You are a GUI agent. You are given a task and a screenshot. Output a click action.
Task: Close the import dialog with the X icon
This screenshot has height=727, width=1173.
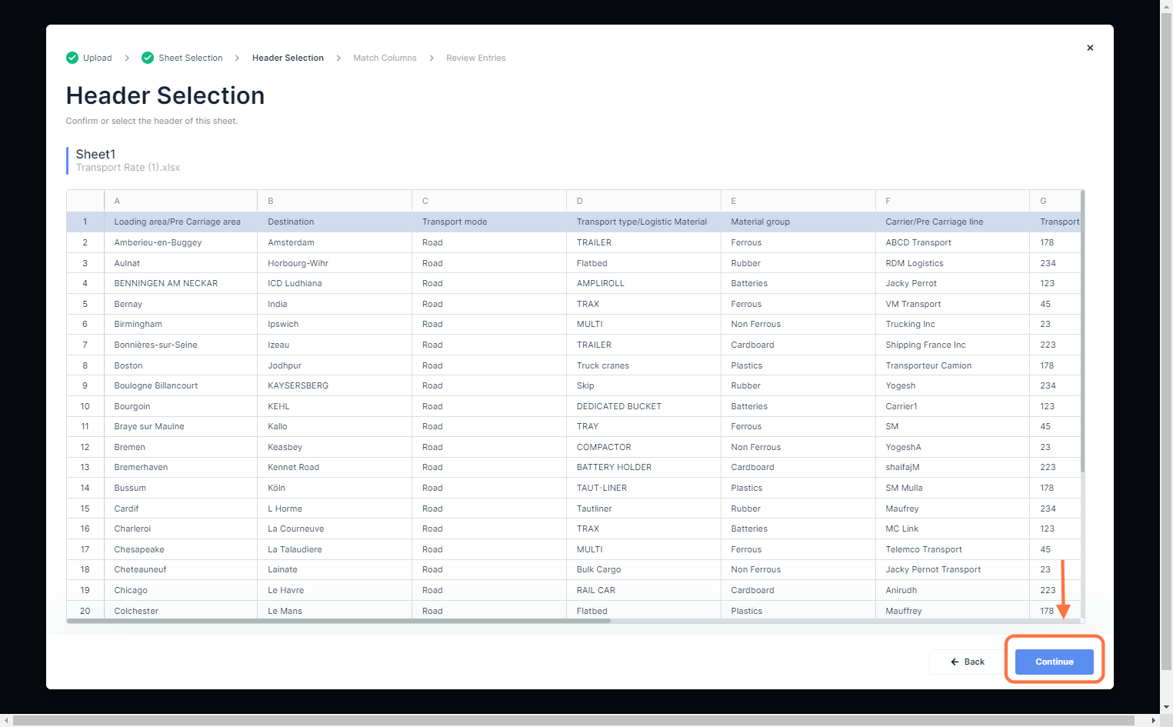(1090, 48)
